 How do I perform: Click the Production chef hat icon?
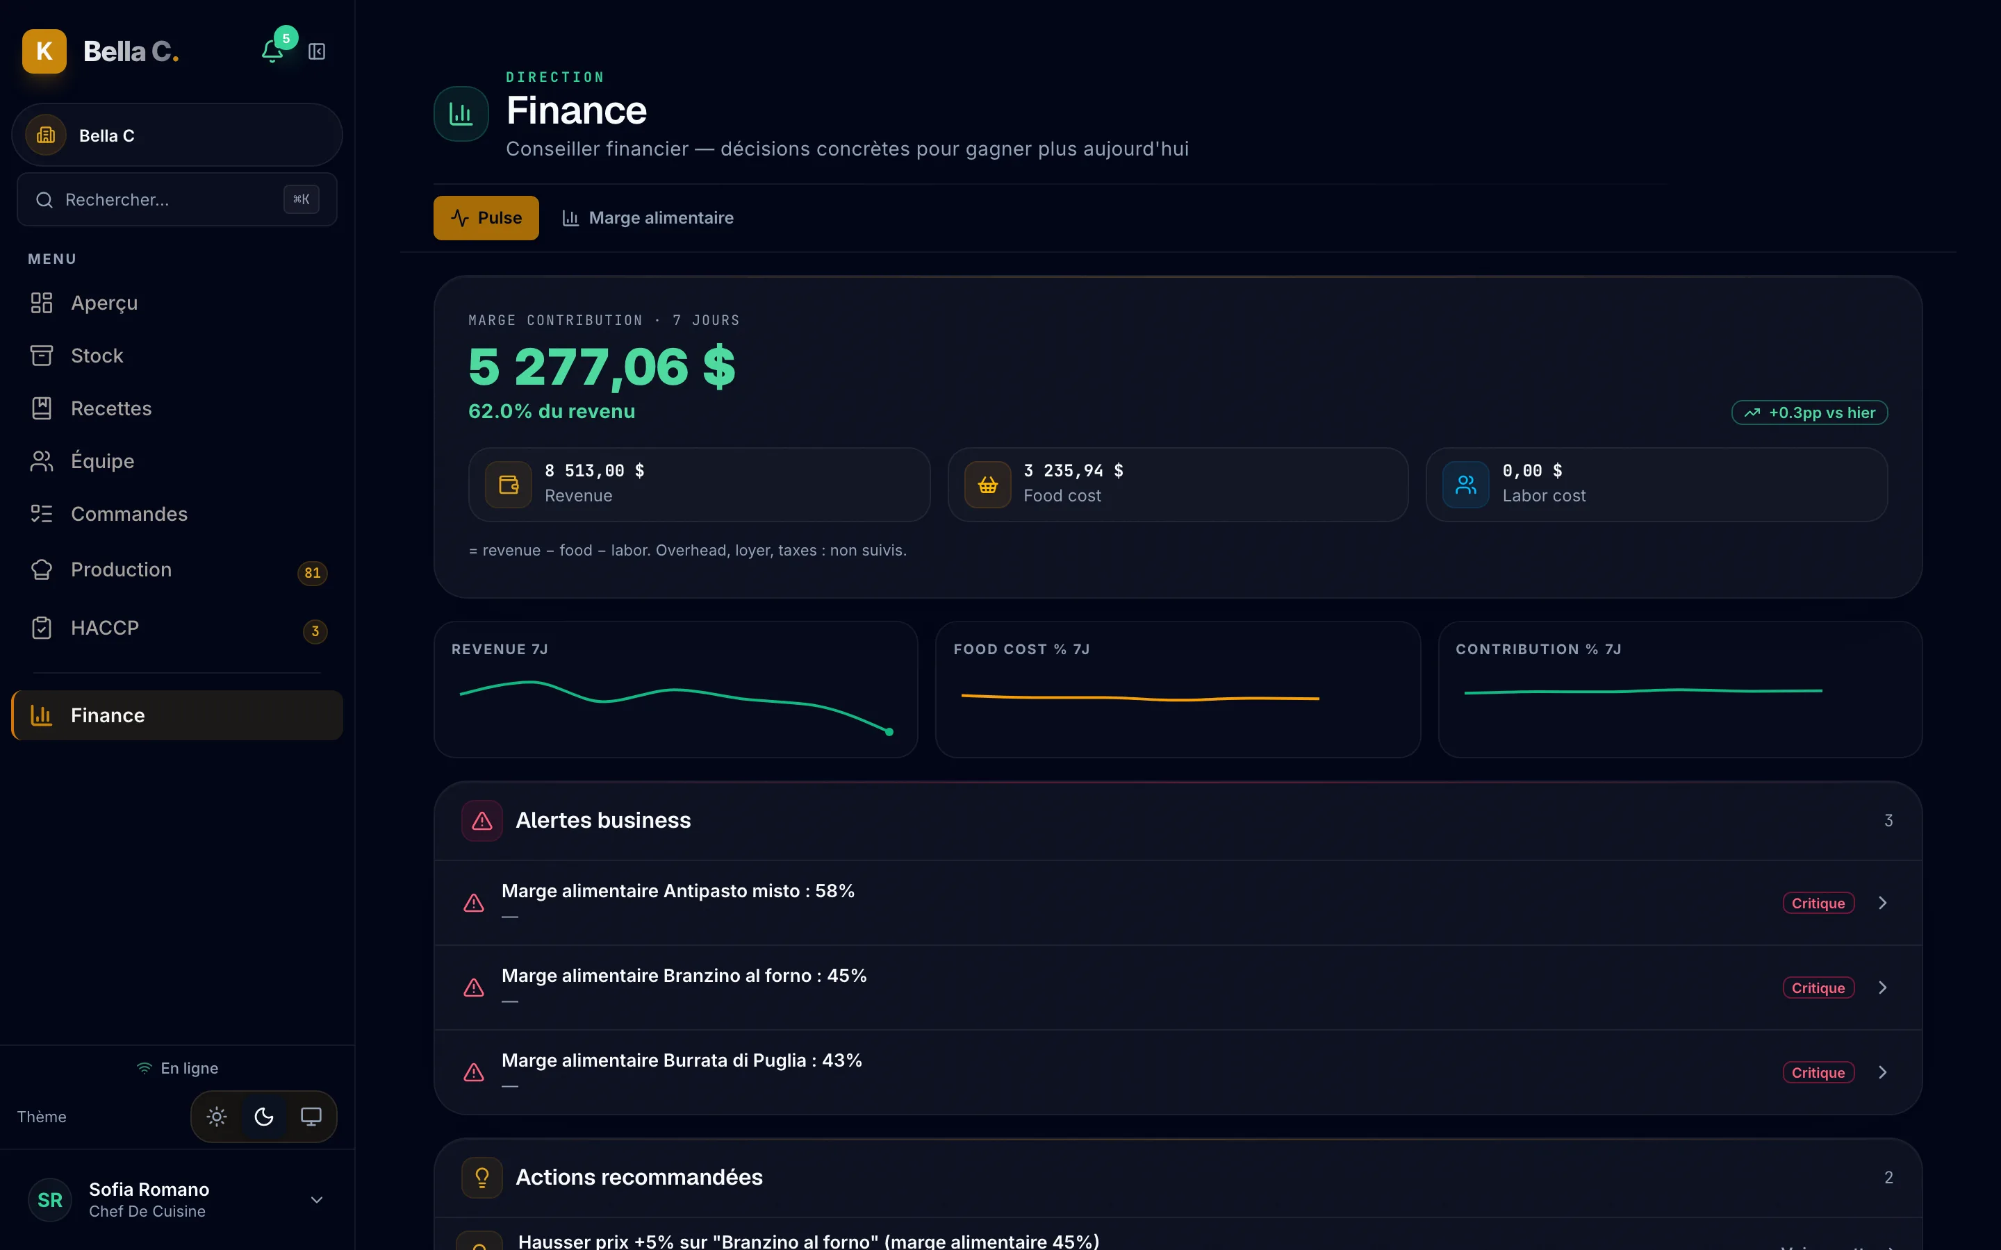point(42,569)
